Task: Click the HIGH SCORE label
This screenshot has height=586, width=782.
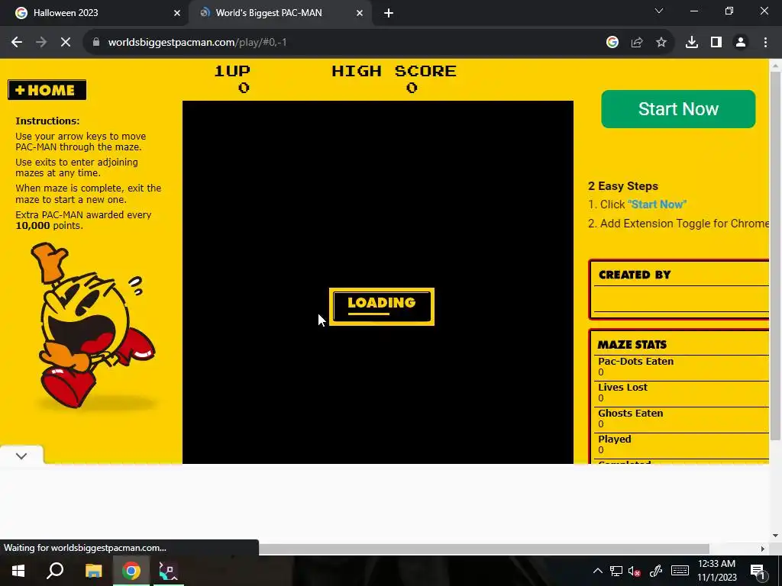Action: click(394, 71)
